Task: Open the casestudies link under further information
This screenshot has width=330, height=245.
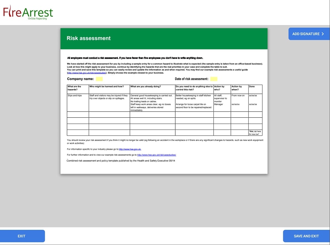Action: [x=157, y=155]
